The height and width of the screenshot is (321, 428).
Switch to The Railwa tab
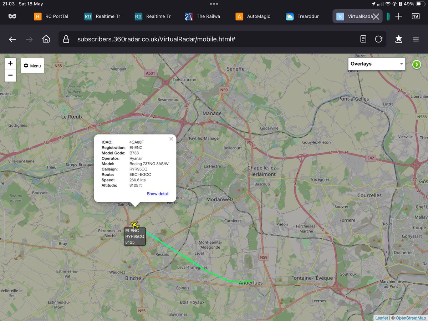pos(203,16)
